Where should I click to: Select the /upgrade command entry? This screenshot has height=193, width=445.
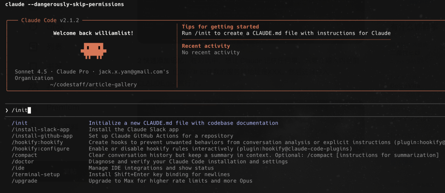24,181
